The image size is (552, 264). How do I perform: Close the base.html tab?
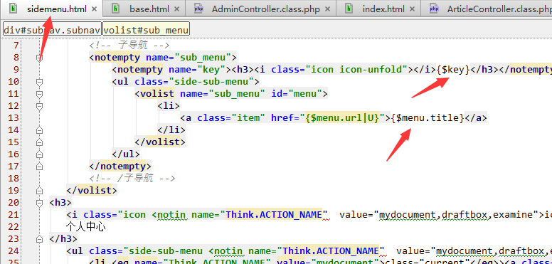click(x=176, y=9)
